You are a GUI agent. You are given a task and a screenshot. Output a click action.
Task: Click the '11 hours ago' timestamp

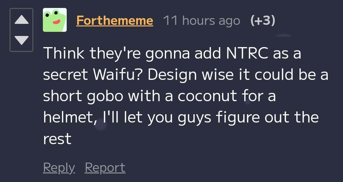click(x=201, y=21)
